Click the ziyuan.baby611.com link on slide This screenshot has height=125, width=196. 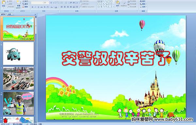pos(87,114)
